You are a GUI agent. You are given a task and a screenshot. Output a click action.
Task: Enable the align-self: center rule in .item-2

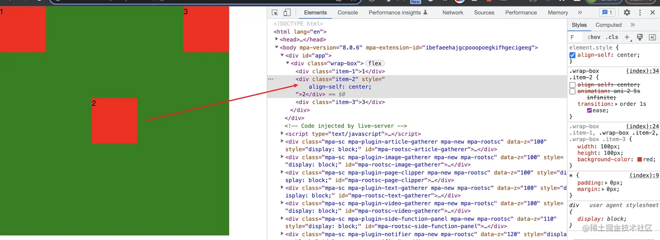(x=572, y=85)
